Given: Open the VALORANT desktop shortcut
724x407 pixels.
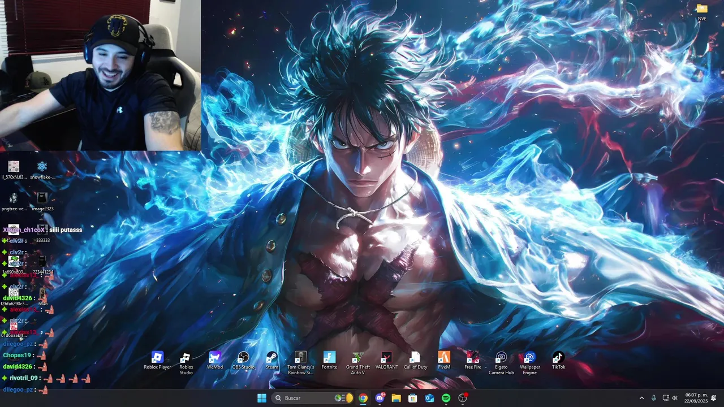Looking at the screenshot, I should coord(387,361).
